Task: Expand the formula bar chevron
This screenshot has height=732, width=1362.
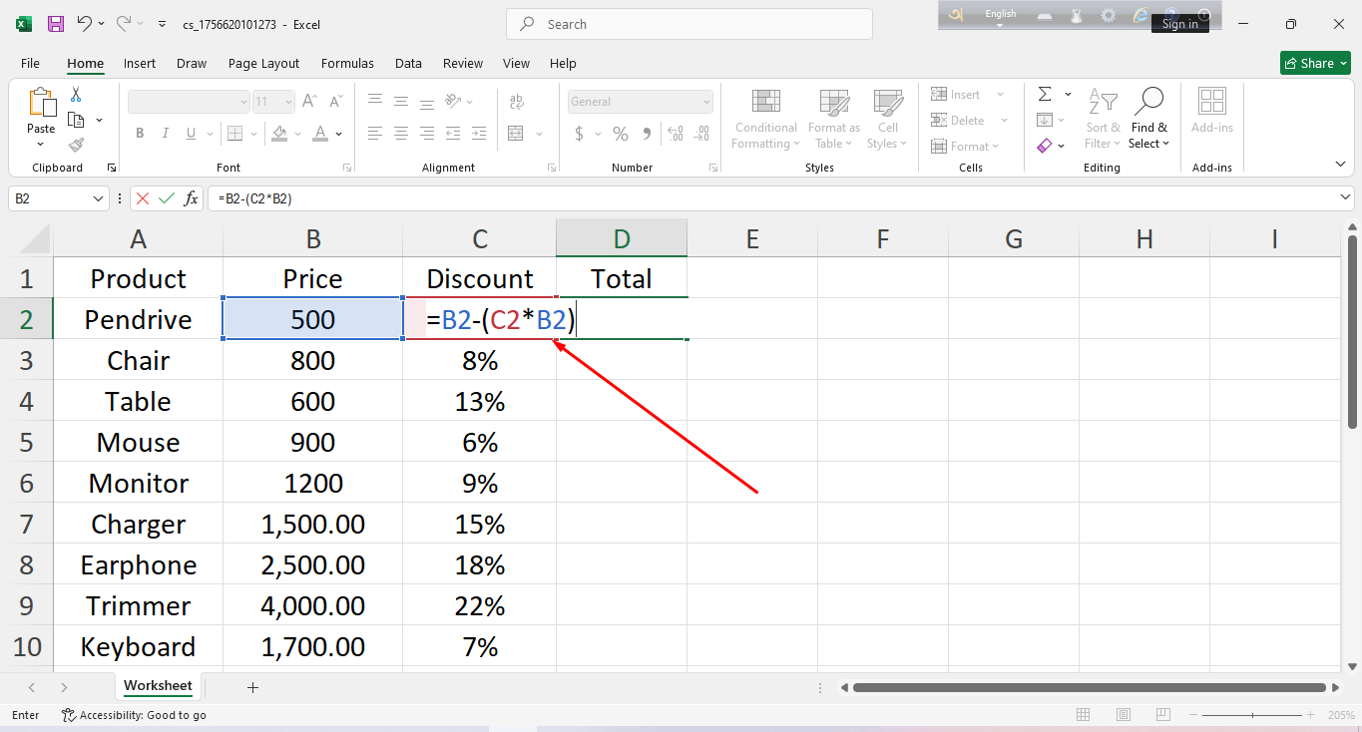Action: (1346, 198)
